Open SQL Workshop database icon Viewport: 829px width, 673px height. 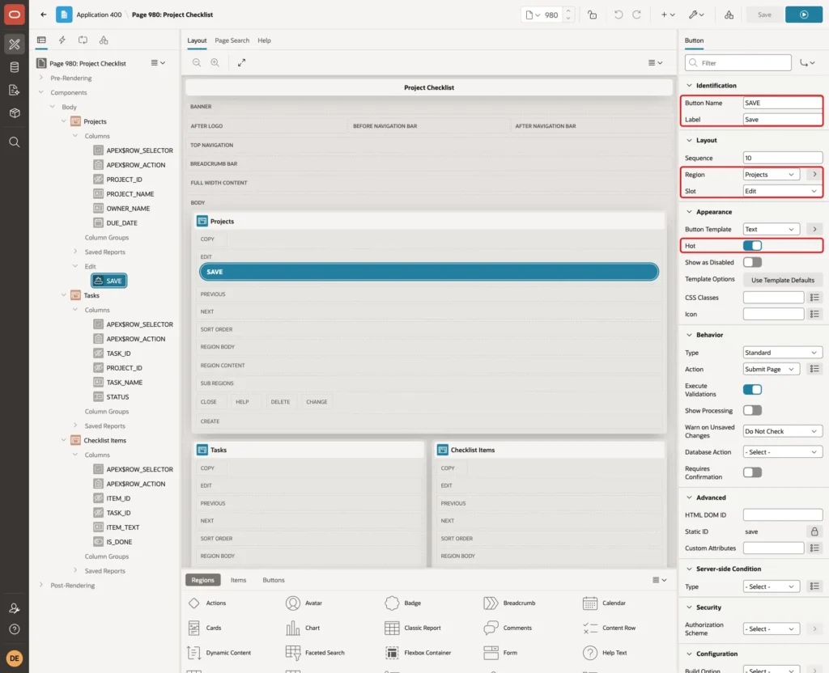tap(15, 67)
